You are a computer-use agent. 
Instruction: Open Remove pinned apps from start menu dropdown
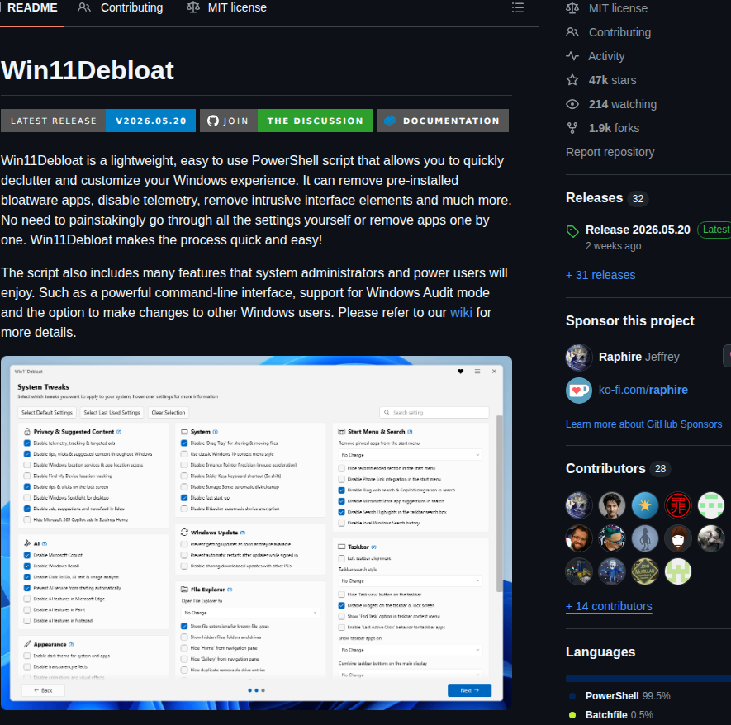411,455
